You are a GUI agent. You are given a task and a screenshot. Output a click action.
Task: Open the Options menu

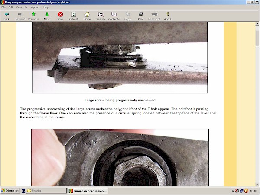click(x=36, y=7)
